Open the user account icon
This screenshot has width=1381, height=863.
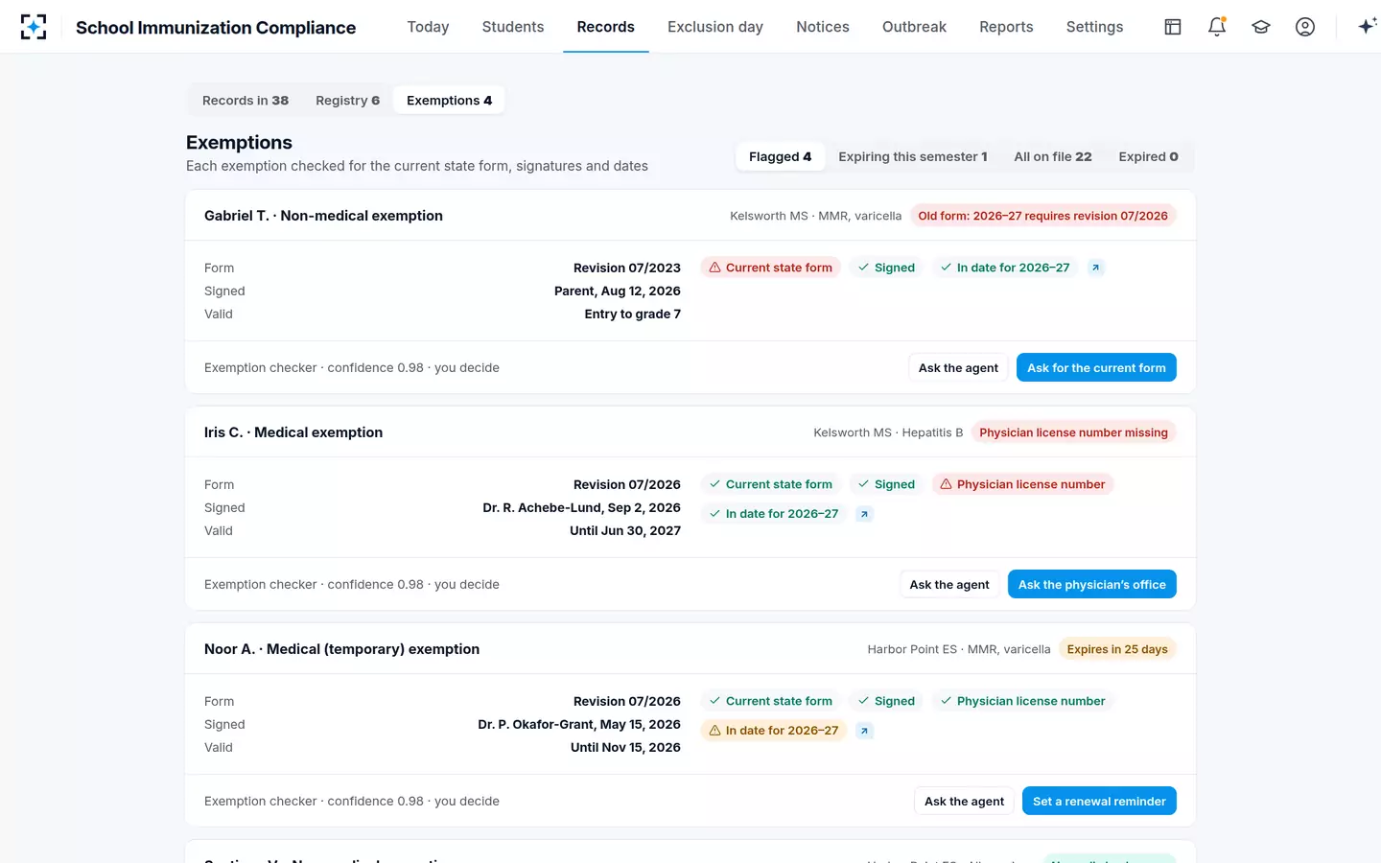pyautogui.click(x=1305, y=27)
